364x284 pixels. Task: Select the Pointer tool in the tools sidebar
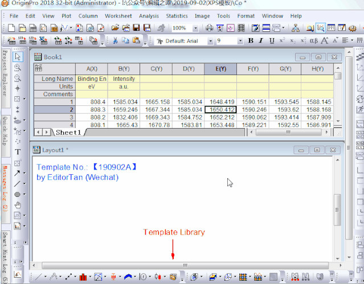point(18,56)
